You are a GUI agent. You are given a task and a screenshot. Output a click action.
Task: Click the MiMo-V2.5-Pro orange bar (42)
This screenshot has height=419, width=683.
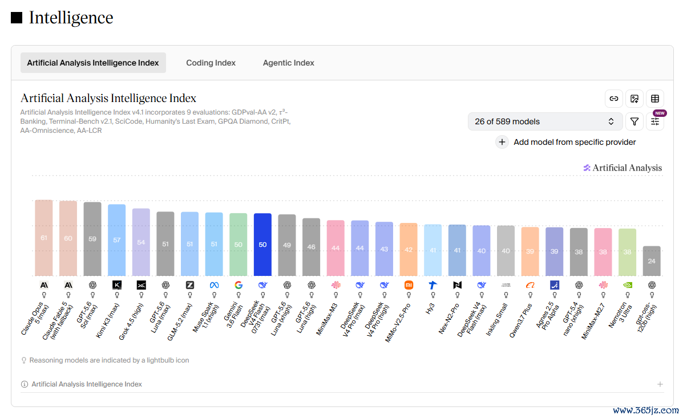pyautogui.click(x=409, y=250)
